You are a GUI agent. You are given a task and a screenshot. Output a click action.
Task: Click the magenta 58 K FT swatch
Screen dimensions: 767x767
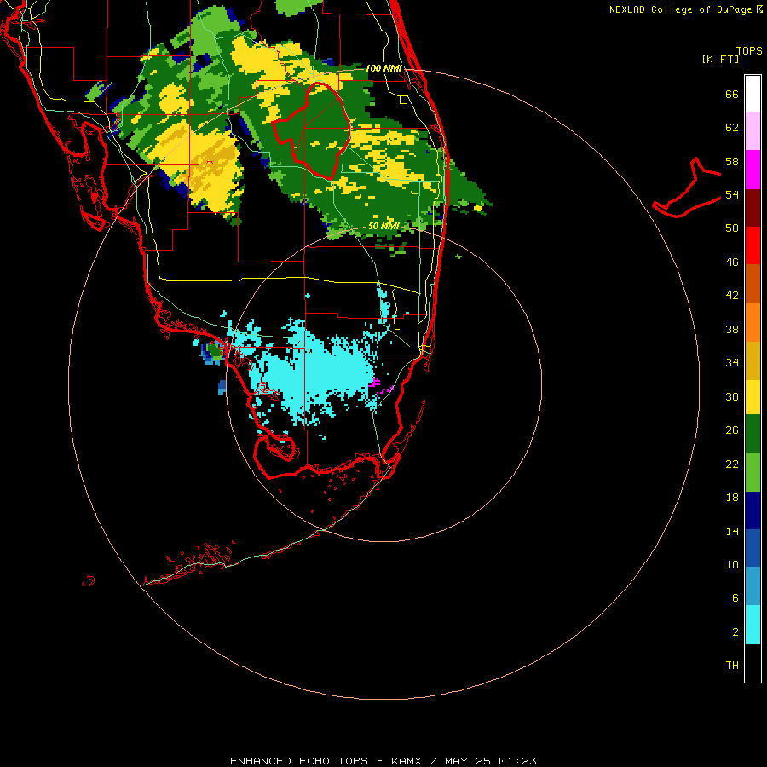(753, 170)
